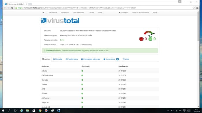The height and width of the screenshot is (113, 202).
Task: Click the AVware row name
Action: coord(44,93)
